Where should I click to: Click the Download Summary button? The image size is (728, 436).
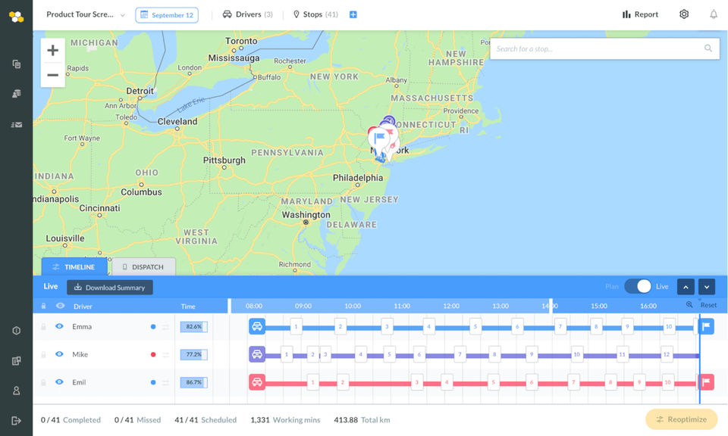coord(110,288)
